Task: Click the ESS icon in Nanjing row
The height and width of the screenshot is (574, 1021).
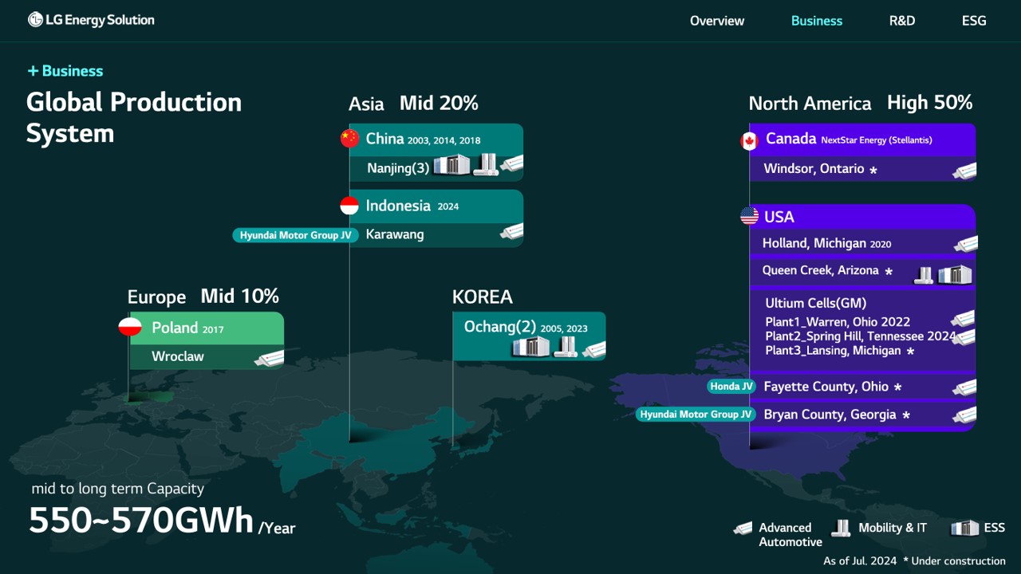Action: (x=451, y=166)
